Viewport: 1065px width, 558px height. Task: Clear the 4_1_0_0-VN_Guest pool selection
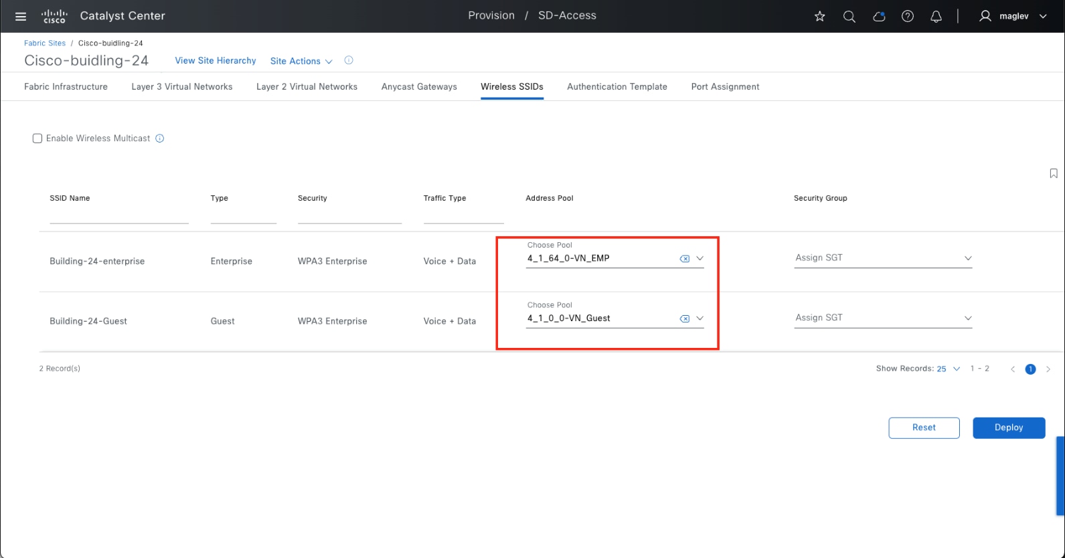684,319
